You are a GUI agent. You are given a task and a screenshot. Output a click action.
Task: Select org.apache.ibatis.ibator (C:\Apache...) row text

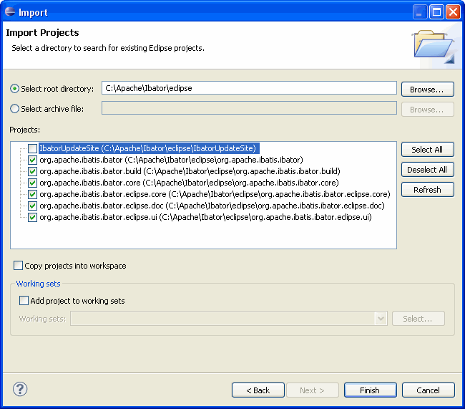click(x=171, y=160)
